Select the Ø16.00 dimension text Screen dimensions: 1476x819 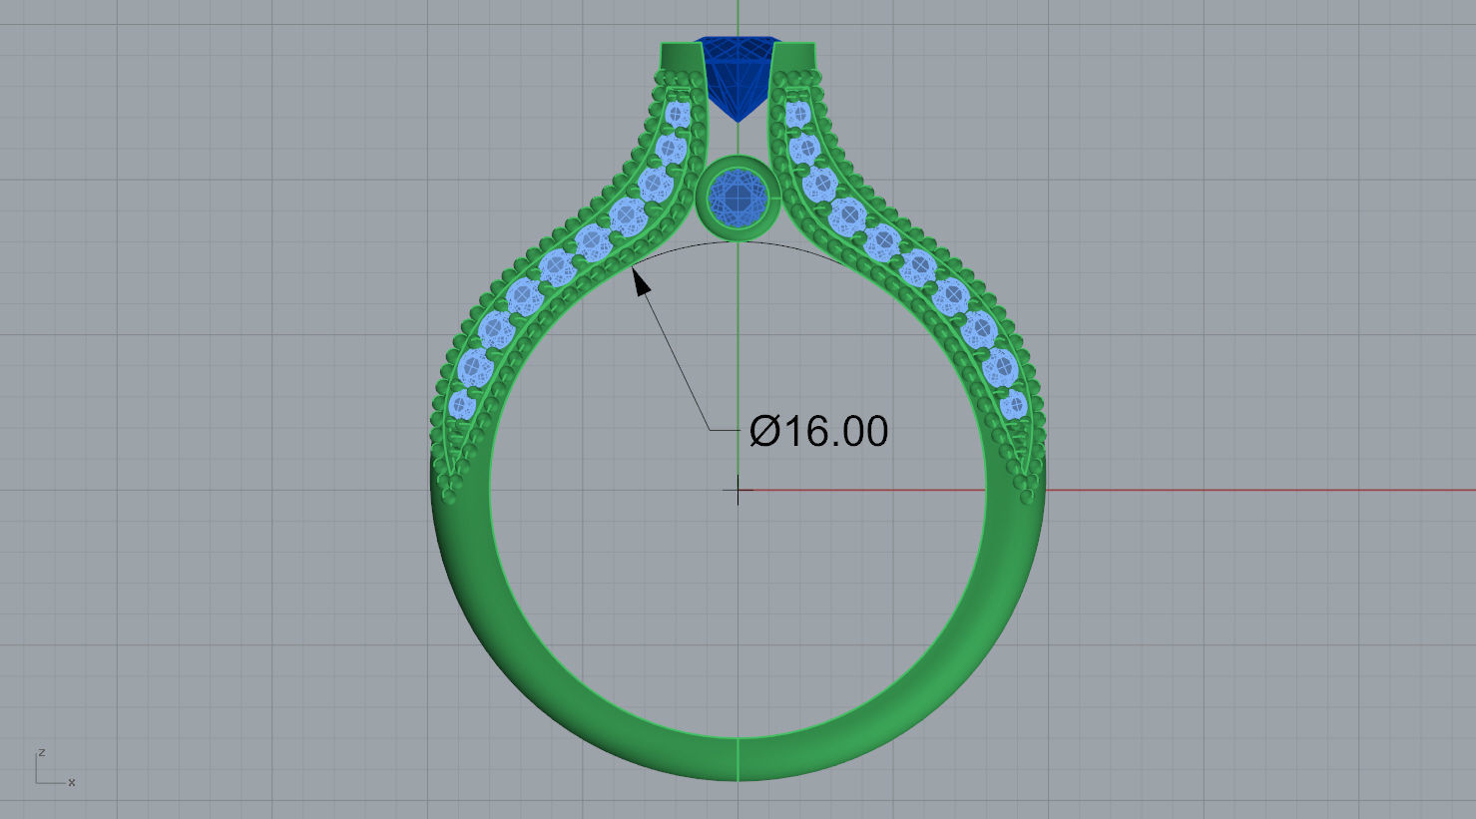coord(818,431)
